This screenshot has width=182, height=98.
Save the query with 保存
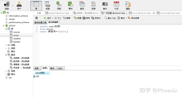point(86,18)
